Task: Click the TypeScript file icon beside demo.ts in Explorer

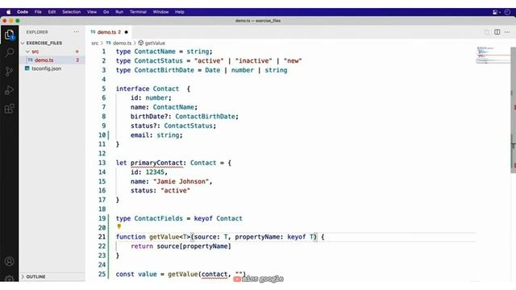Action: [x=31, y=60]
